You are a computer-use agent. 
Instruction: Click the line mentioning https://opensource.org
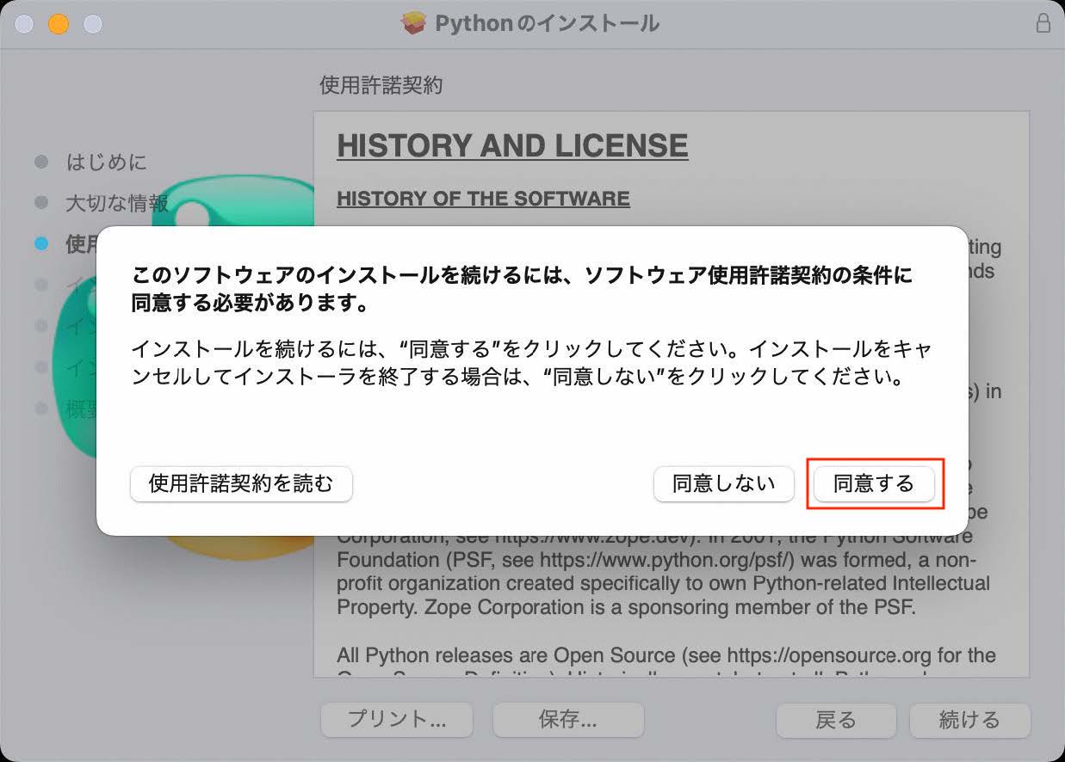tap(666, 655)
